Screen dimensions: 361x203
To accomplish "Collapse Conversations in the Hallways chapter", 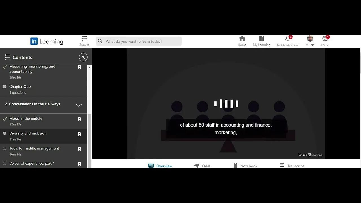I will [79, 105].
